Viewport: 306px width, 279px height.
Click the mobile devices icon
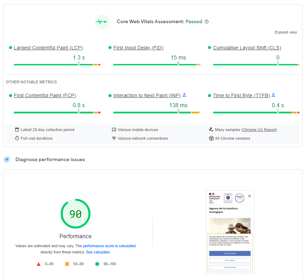tap(114, 129)
